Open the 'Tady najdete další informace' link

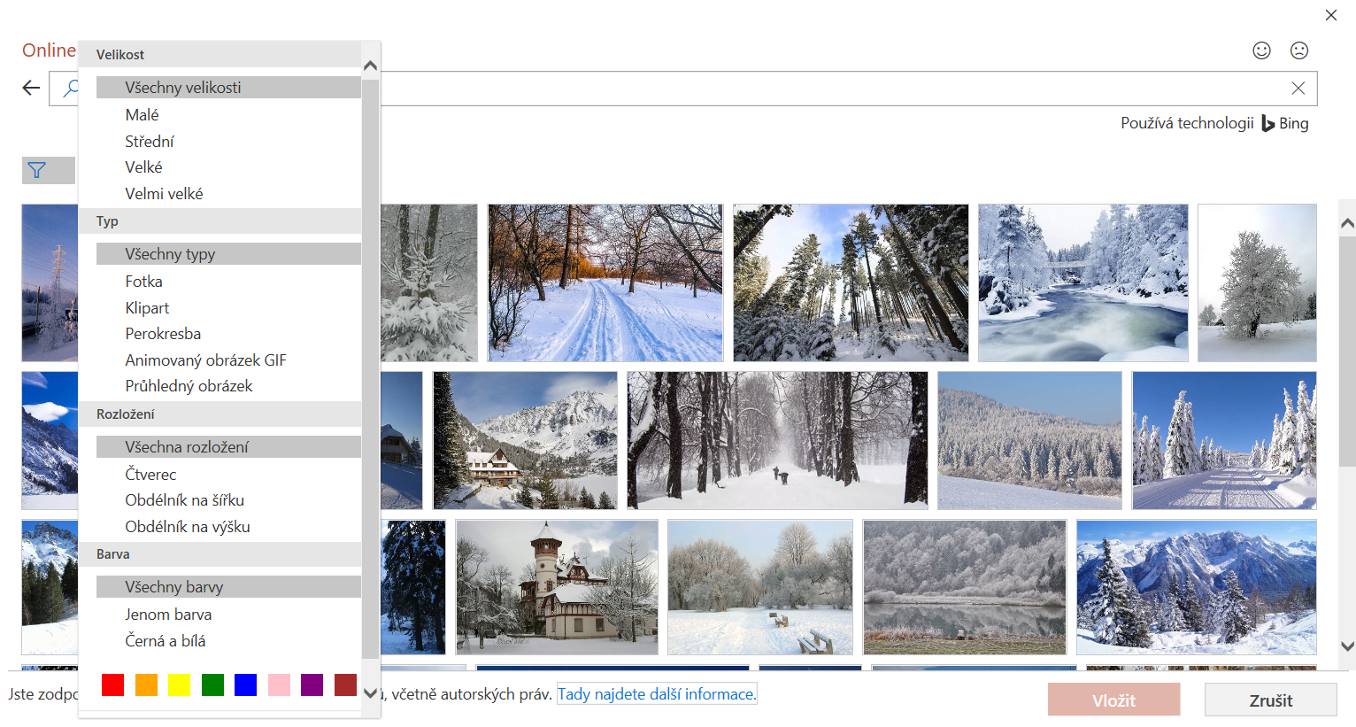pyautogui.click(x=656, y=693)
